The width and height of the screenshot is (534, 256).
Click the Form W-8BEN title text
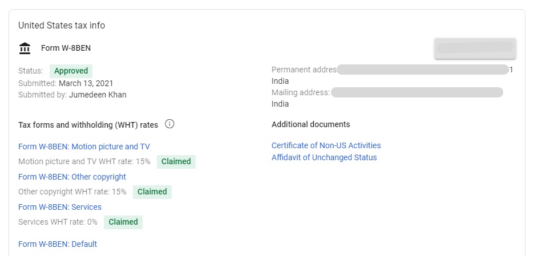pyautogui.click(x=66, y=48)
